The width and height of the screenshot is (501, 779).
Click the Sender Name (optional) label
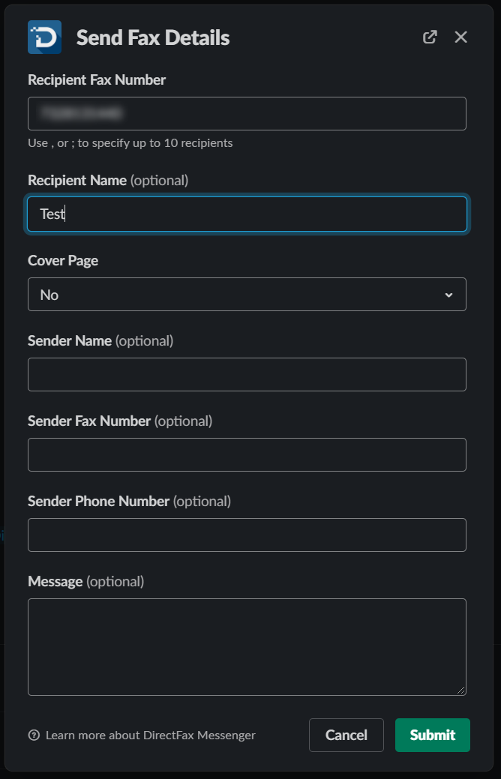(100, 340)
